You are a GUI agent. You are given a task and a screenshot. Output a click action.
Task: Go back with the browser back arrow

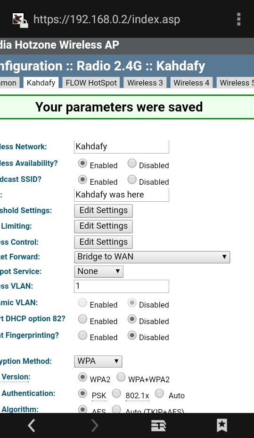32,425
